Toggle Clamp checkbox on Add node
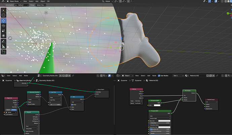The height and width of the screenshot is (135, 232). point(72,105)
